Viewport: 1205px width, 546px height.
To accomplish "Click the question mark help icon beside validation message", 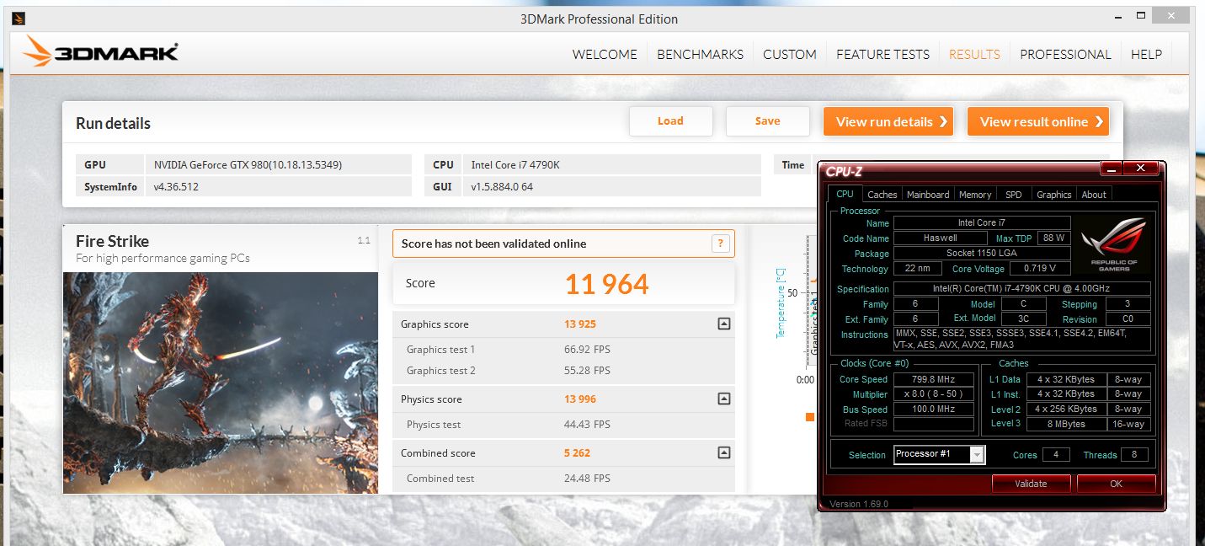I will (720, 244).
